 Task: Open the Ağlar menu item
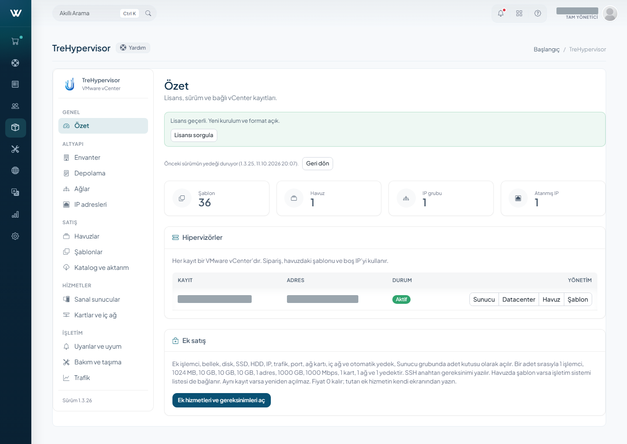pyautogui.click(x=103, y=189)
